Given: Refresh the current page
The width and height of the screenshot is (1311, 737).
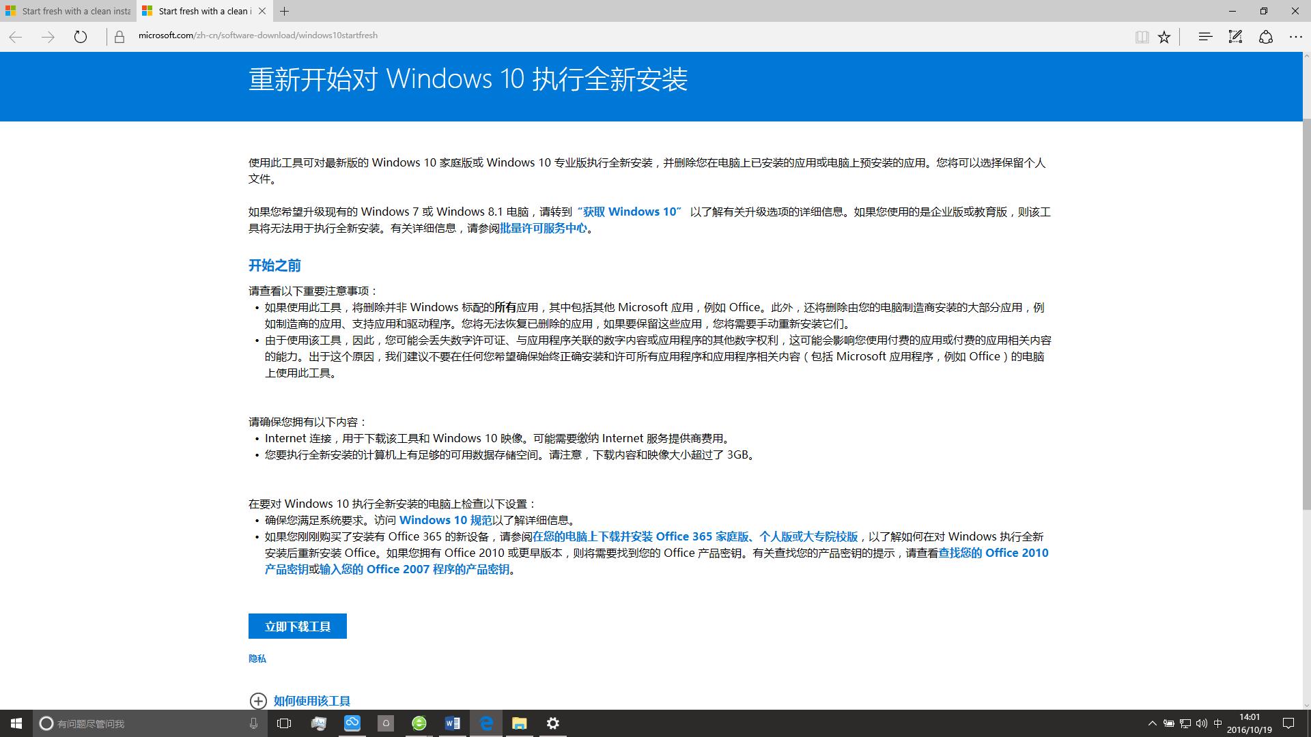Looking at the screenshot, I should (x=81, y=37).
